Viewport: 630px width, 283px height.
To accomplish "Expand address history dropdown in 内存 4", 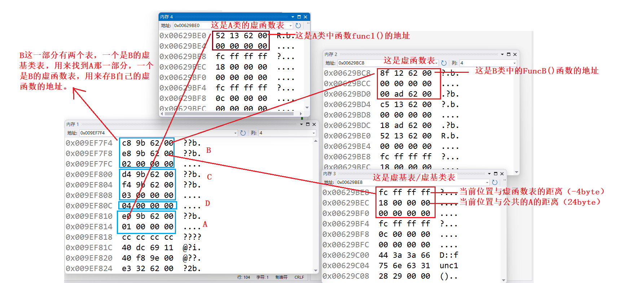I will click(x=291, y=26).
